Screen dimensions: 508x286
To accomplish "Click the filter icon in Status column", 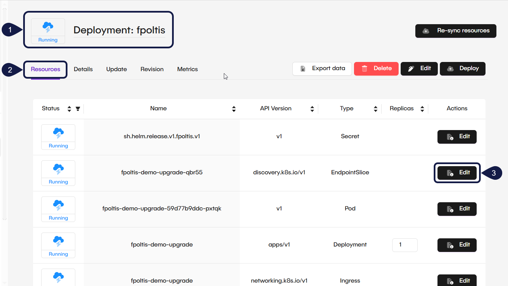I will pyautogui.click(x=78, y=109).
